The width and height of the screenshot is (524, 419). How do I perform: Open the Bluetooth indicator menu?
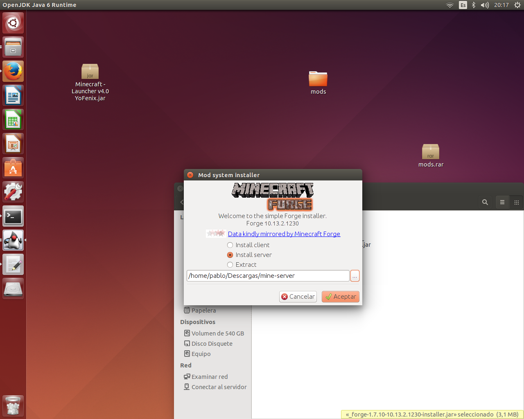click(x=474, y=5)
